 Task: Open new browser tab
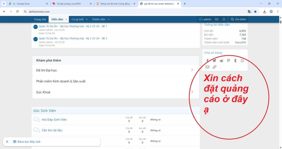point(185,4)
